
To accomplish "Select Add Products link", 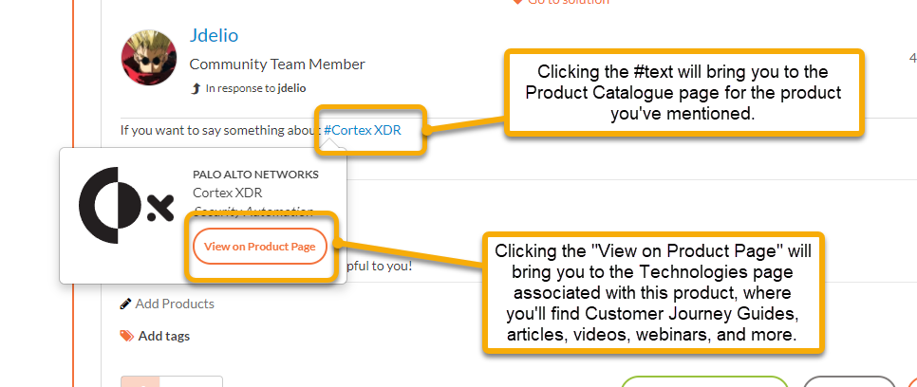I will pyautogui.click(x=175, y=304).
